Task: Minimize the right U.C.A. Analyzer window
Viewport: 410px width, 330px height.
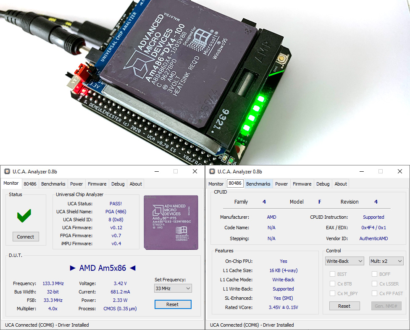Action: click(362, 171)
